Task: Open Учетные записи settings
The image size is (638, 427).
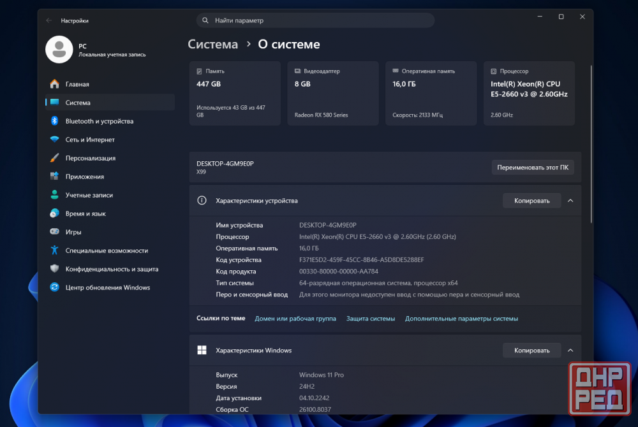Action: [110, 195]
